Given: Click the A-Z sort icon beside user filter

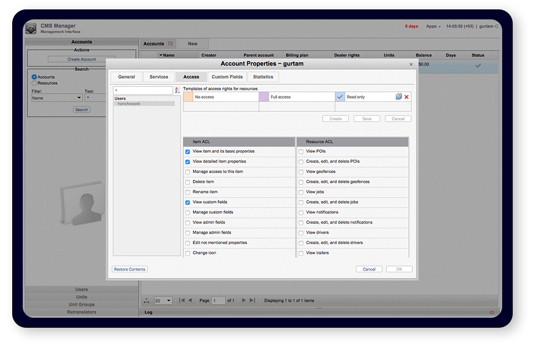Looking at the screenshot, I should pyautogui.click(x=177, y=90).
